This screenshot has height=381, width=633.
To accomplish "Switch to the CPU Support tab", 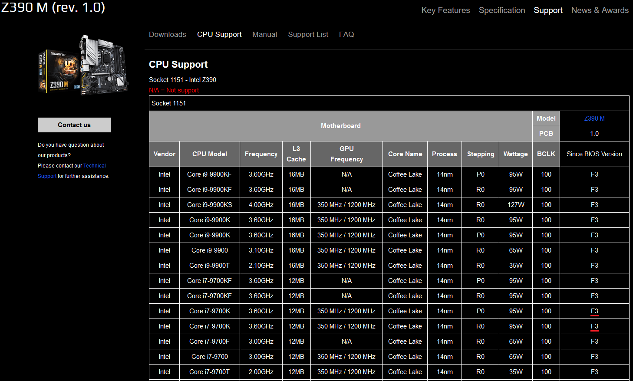I will pos(219,34).
